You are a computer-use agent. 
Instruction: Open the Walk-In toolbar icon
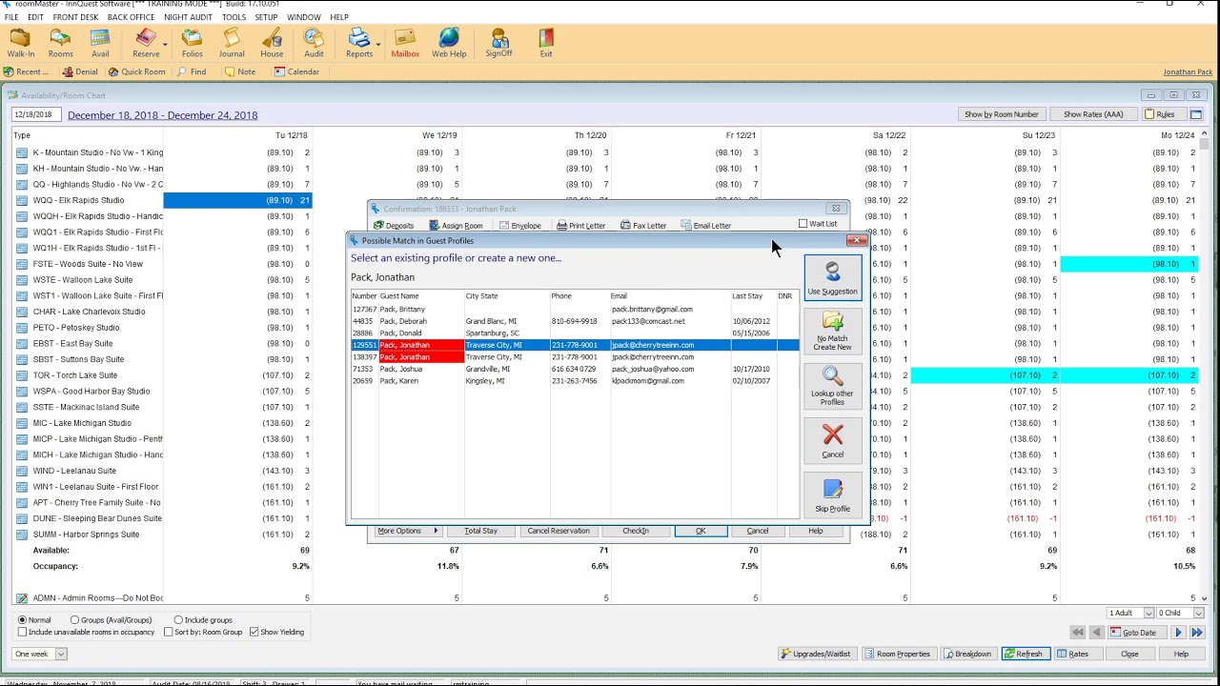pos(20,43)
